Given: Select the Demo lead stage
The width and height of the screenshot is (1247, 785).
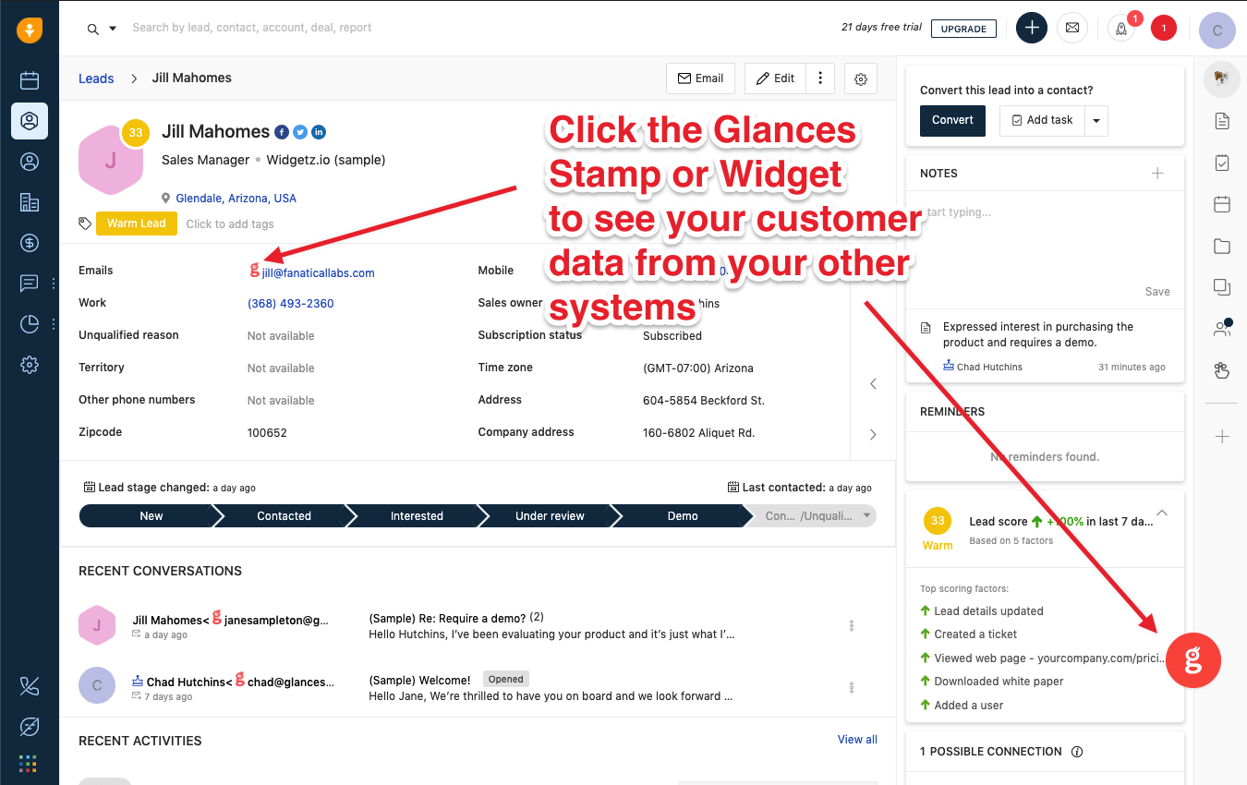Looking at the screenshot, I should click(683, 516).
